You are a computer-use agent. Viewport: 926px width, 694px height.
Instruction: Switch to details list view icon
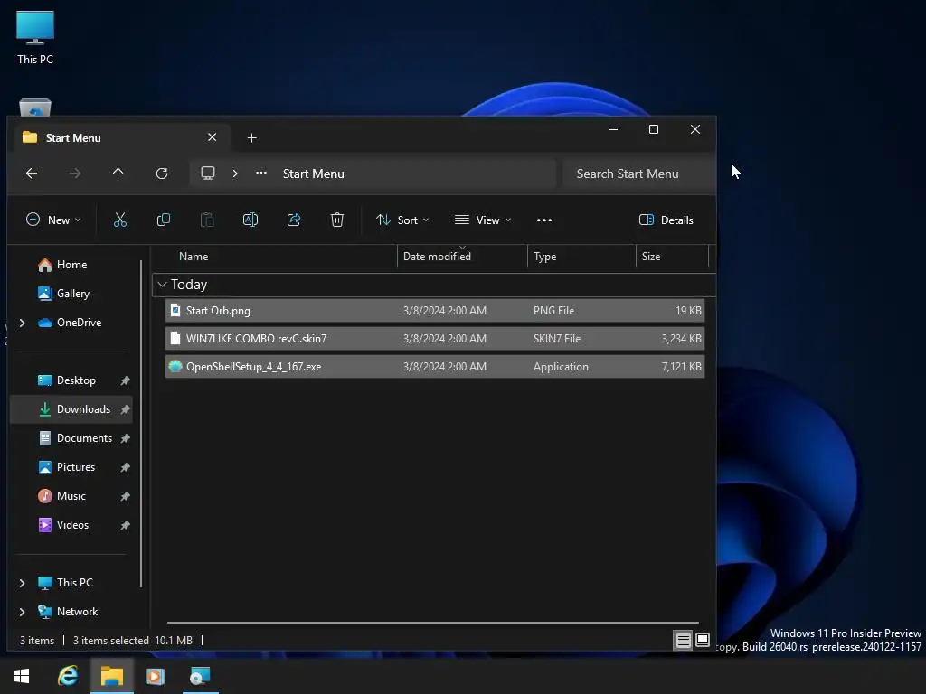(684, 641)
